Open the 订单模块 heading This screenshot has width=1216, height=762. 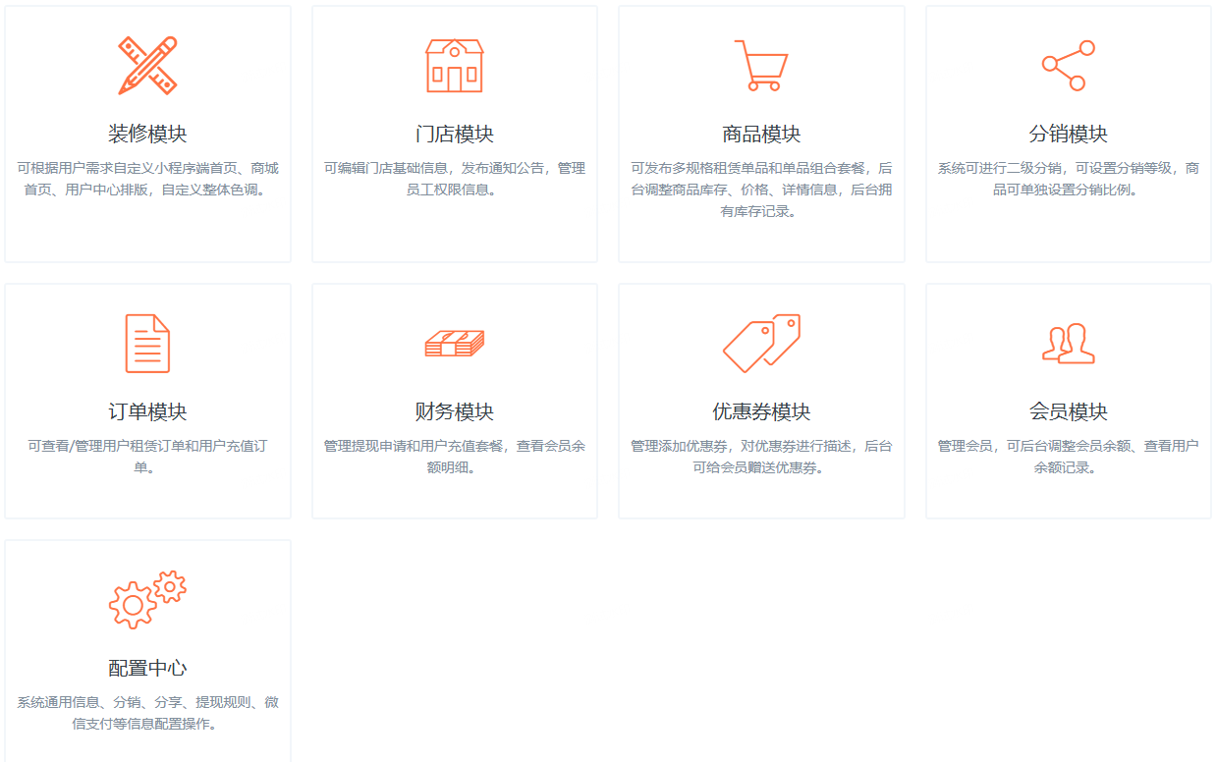click(x=147, y=412)
